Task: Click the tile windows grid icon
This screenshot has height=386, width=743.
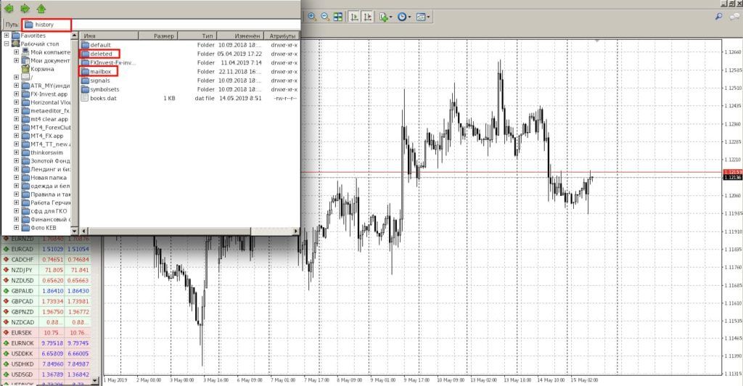Action: (337, 16)
